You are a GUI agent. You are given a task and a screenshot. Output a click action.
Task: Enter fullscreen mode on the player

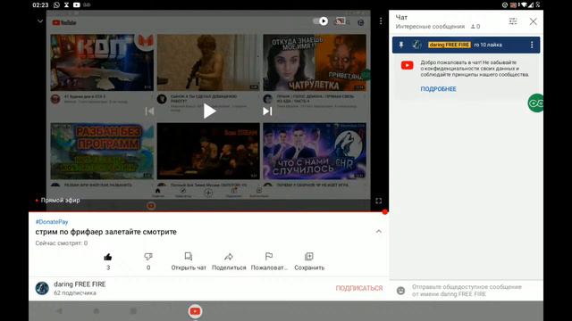click(x=379, y=201)
